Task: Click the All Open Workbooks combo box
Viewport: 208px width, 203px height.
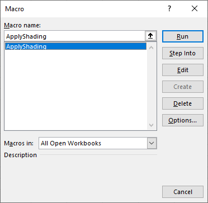Action: 98,143
